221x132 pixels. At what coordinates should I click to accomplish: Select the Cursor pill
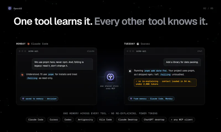coord(54,120)
